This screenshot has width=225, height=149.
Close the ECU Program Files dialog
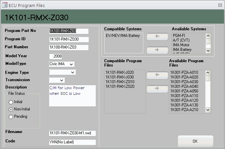click(x=219, y=5)
